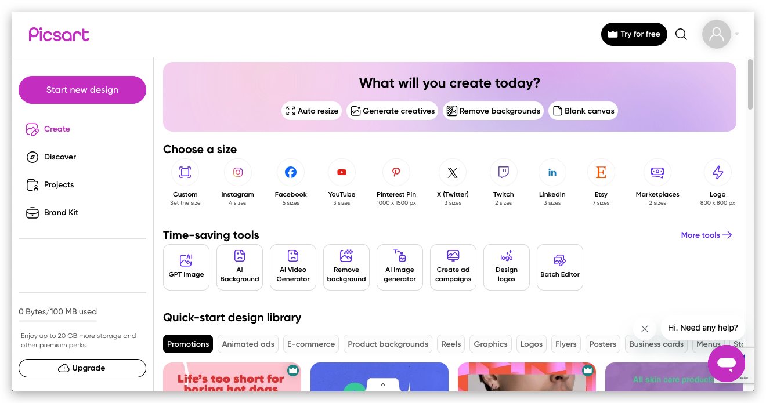This screenshot has width=766, height=403.
Task: Dismiss the help chat message
Action: [x=644, y=329]
